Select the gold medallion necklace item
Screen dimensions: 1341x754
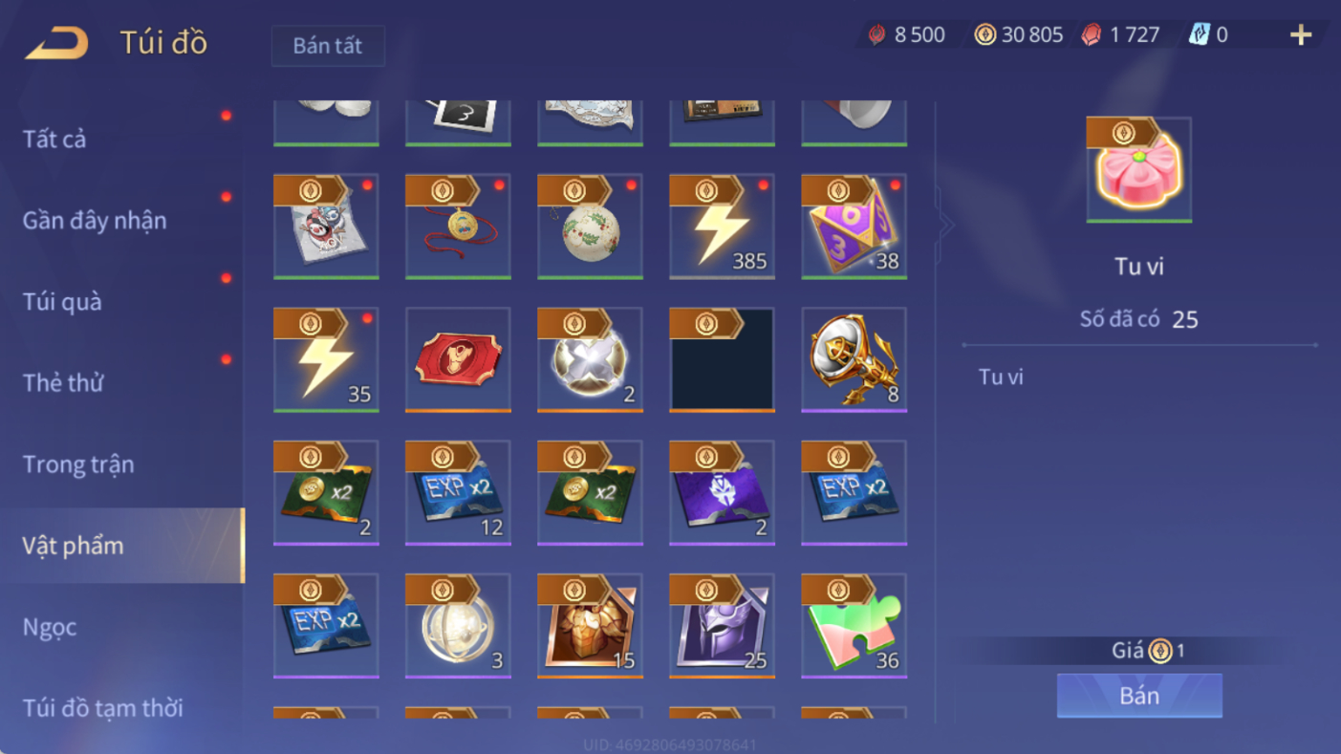458,227
